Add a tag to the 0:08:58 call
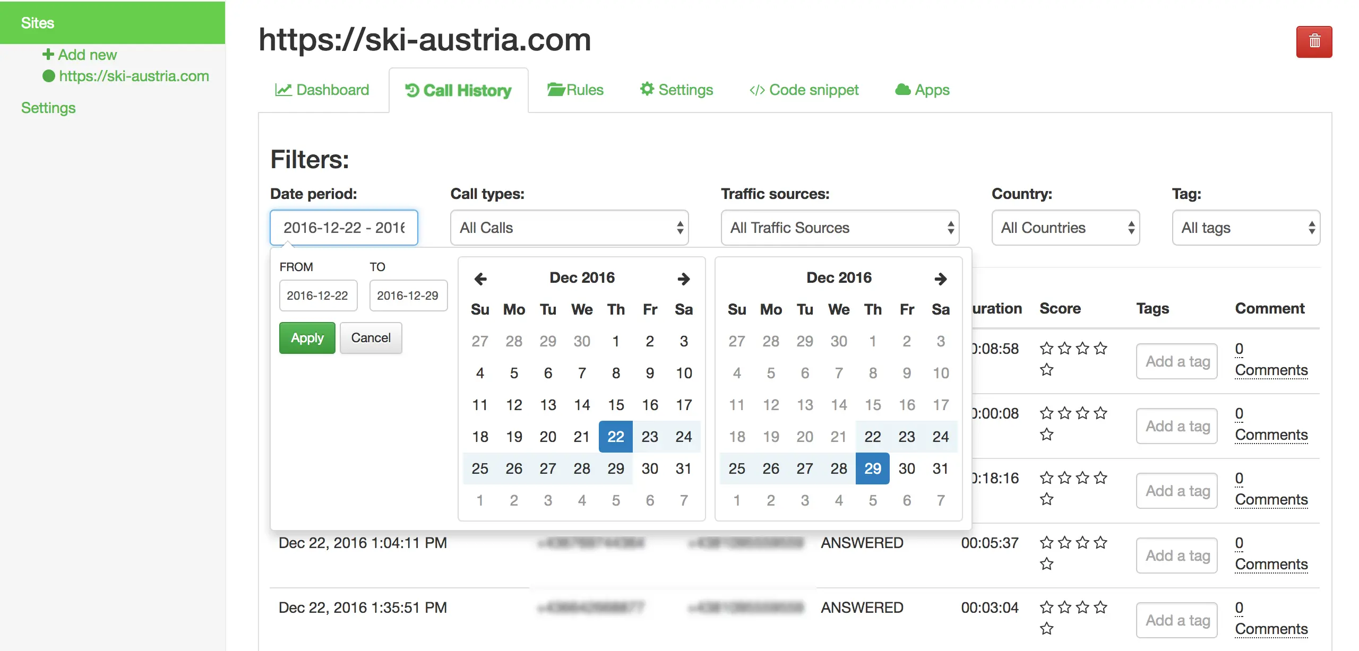This screenshot has height=651, width=1359. pos(1177,361)
